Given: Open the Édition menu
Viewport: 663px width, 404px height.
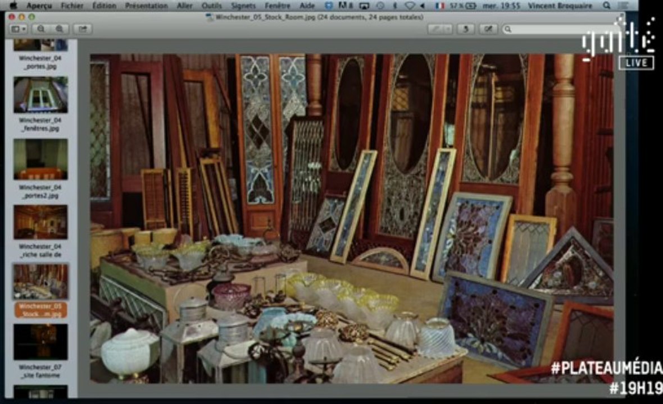Looking at the screenshot, I should click(x=104, y=6).
